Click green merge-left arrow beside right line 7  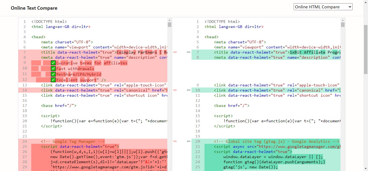pos(189,52)
